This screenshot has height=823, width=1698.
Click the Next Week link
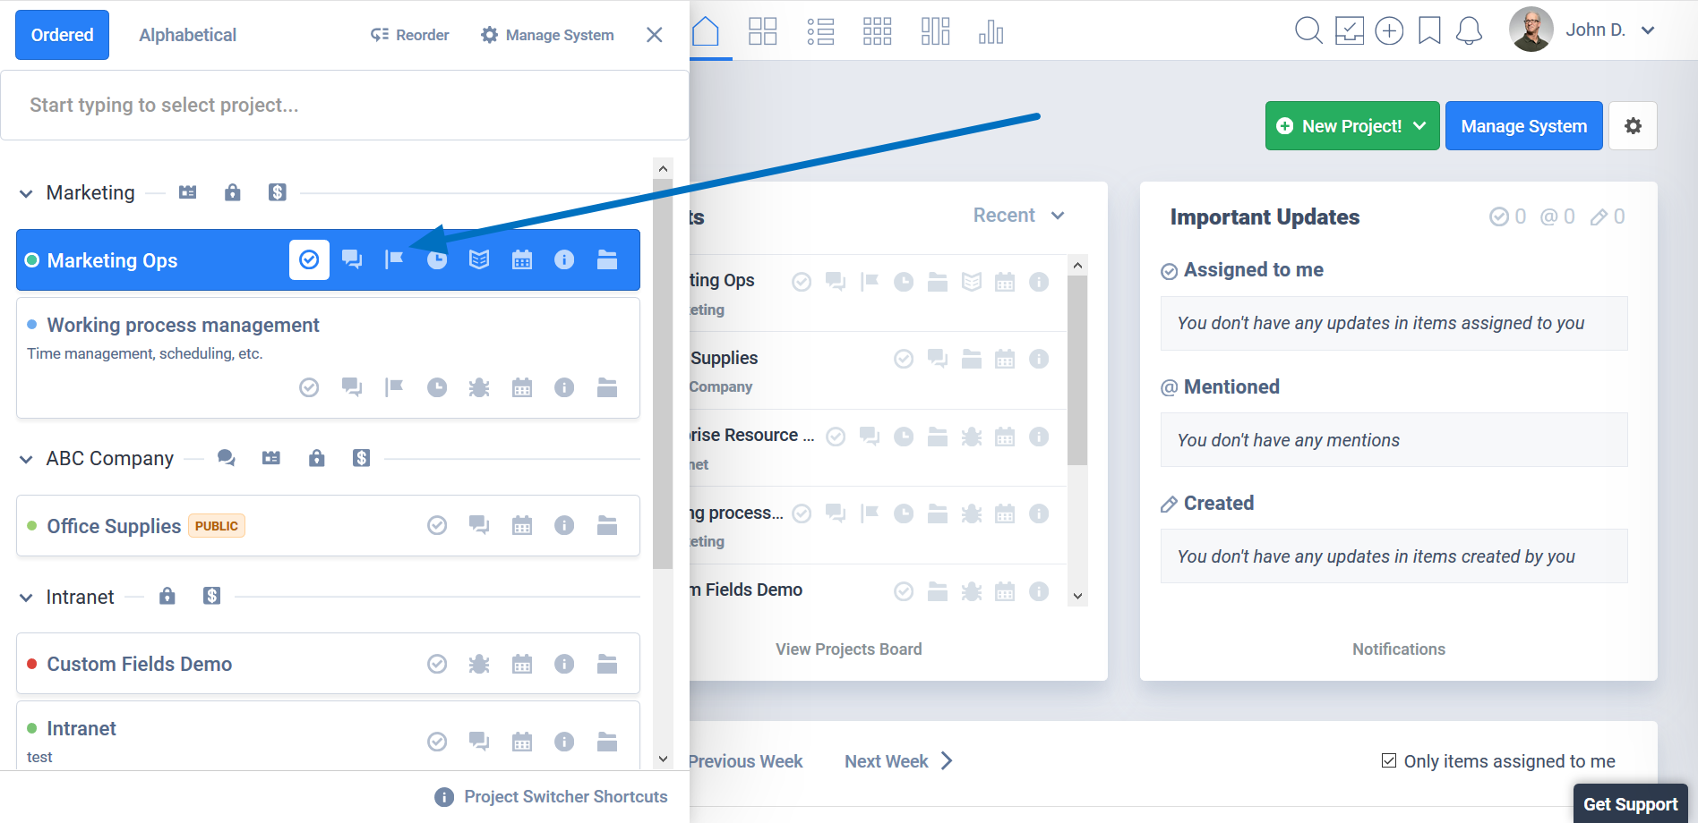(x=886, y=761)
